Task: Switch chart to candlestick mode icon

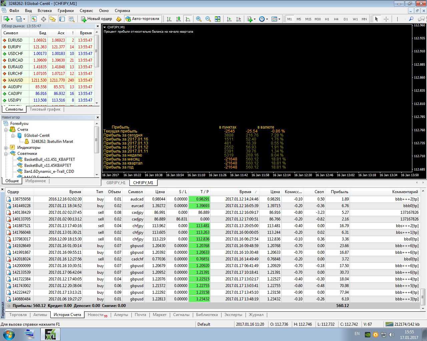Action: coord(178,19)
